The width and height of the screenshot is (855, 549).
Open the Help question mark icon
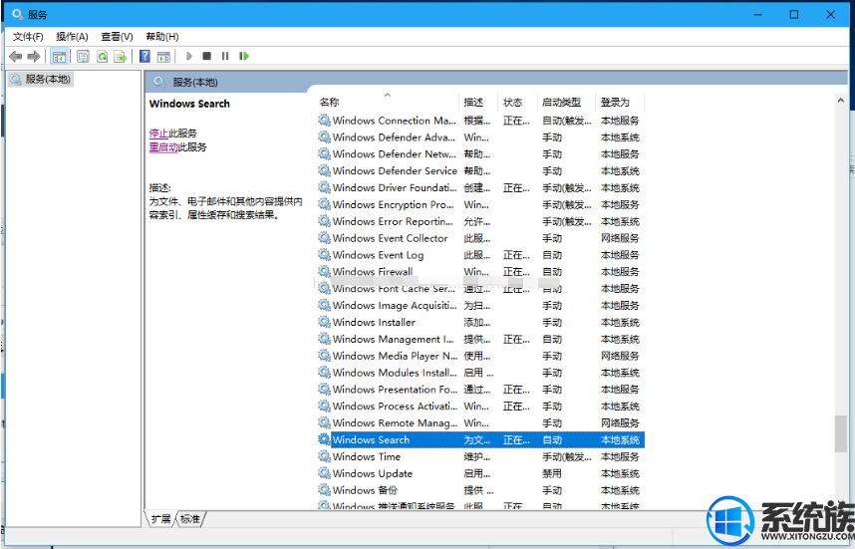click(x=144, y=56)
